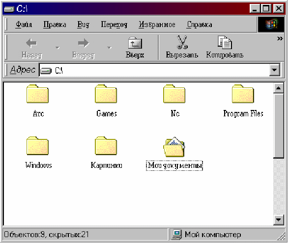Open the Файл menu
The width and height of the screenshot is (288, 243).
(x=24, y=25)
